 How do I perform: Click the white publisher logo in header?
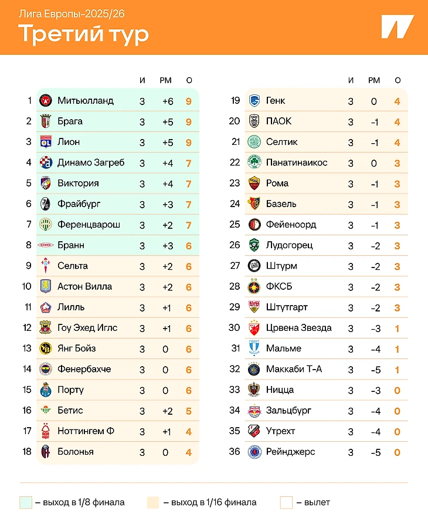coord(397,27)
